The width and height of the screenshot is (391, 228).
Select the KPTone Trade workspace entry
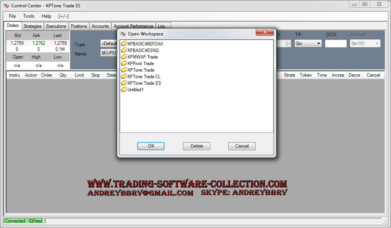click(141, 70)
